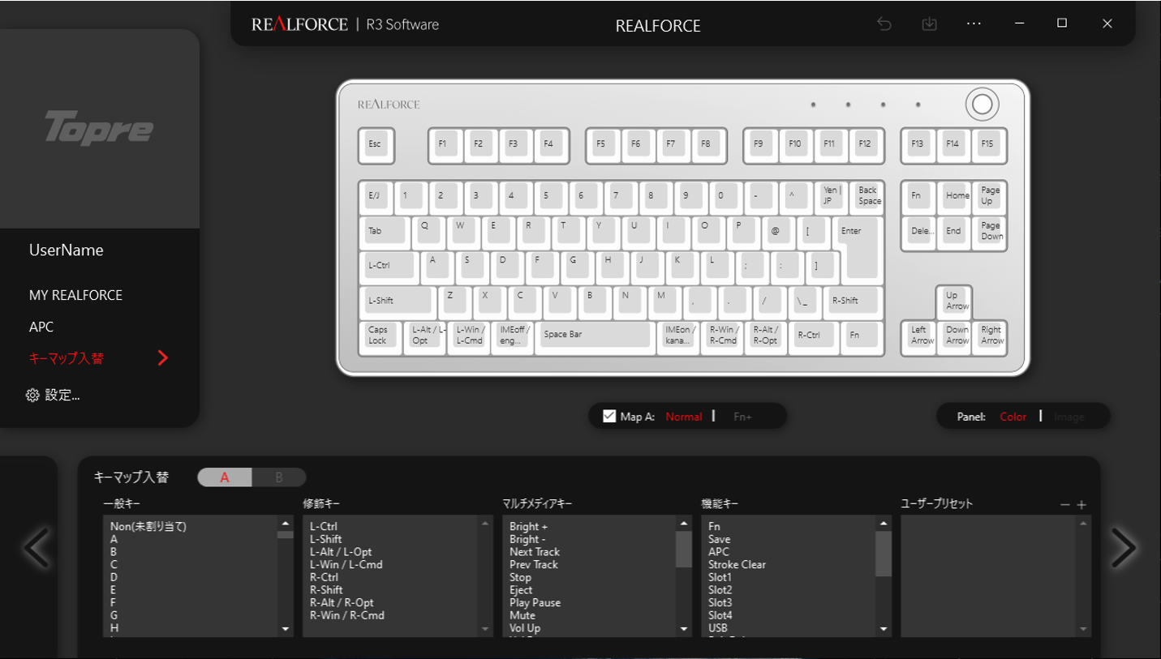Select Mute in the マルチメディアキー list
Screen dimensions: 1161x659
522,615
